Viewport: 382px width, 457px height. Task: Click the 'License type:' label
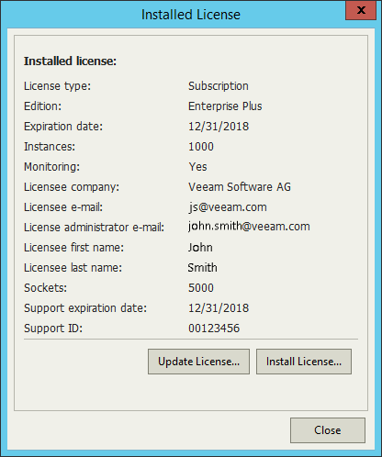click(x=58, y=86)
